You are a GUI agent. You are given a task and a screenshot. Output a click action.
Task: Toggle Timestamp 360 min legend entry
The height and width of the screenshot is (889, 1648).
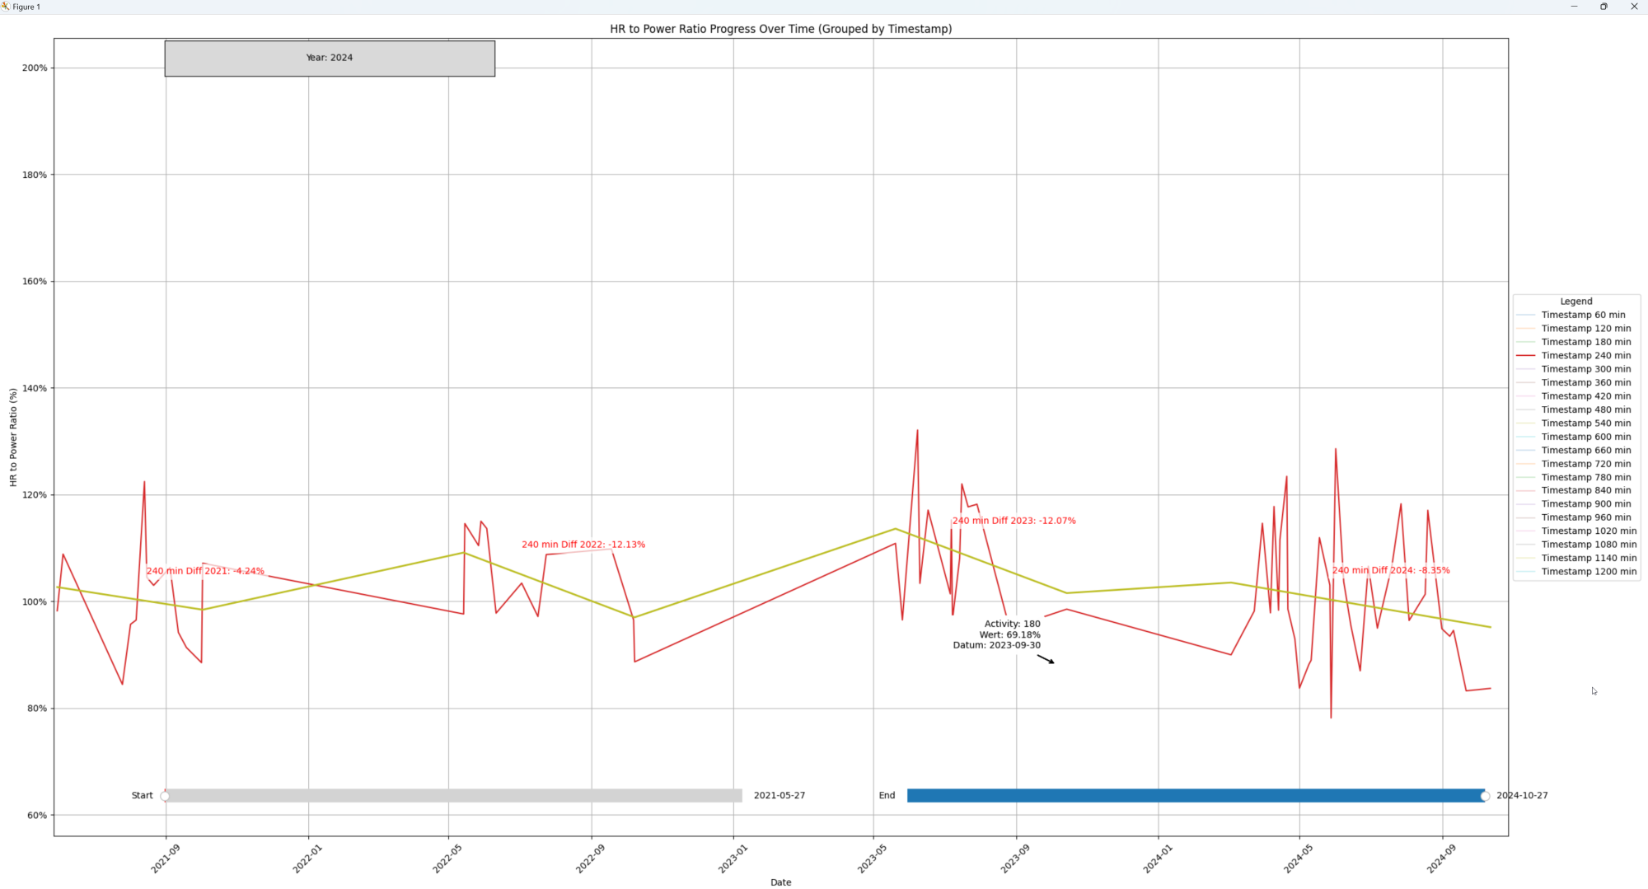coord(1573,382)
